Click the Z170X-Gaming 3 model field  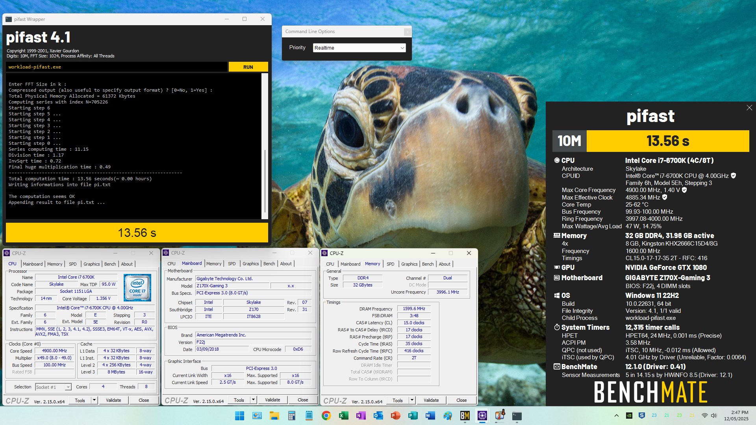click(x=232, y=286)
